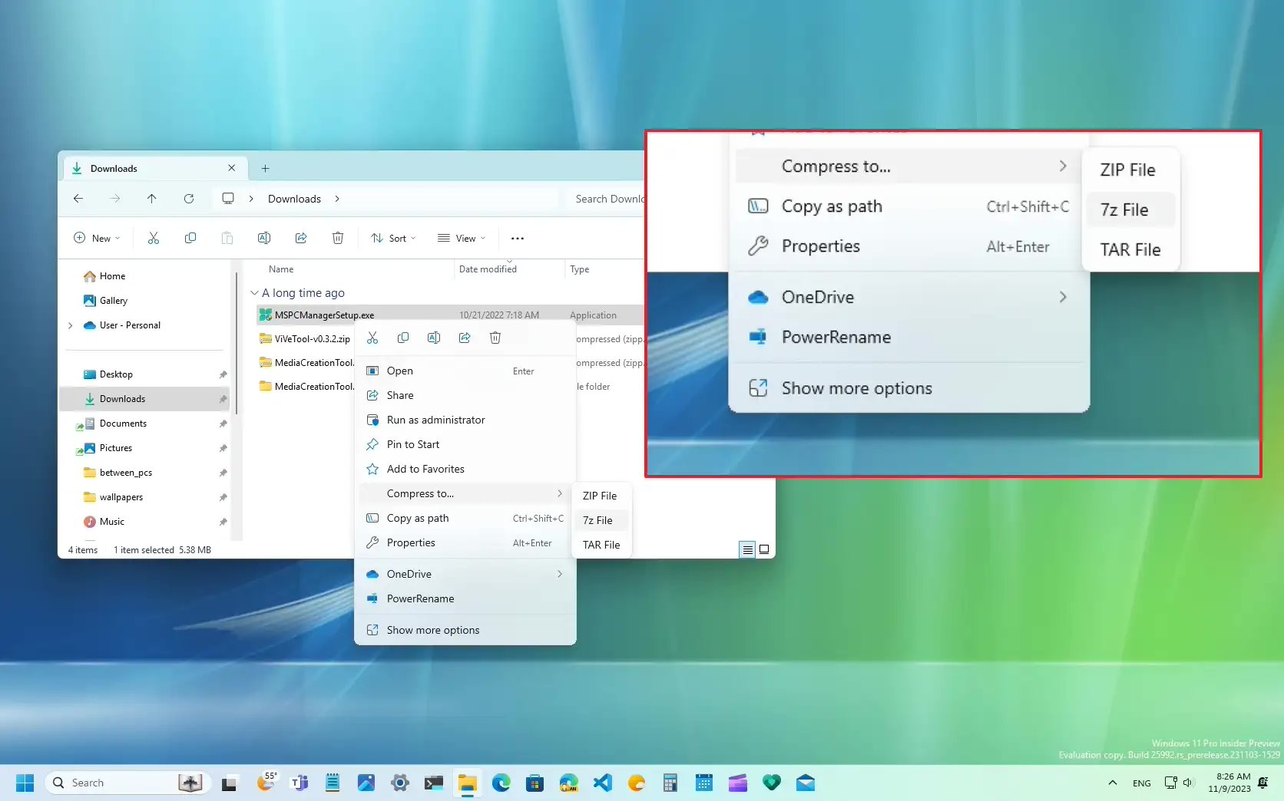This screenshot has height=801, width=1284.
Task: Click the Cut icon in Explorer toolbar
Action: 154,239
